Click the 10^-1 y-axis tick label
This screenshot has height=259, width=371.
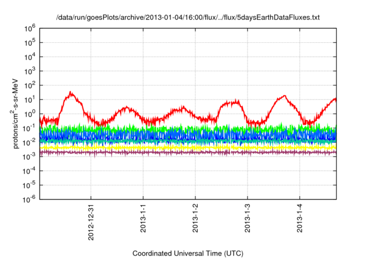(x=29, y=128)
